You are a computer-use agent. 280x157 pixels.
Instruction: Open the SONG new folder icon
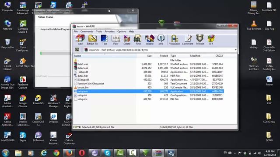coord(269,118)
